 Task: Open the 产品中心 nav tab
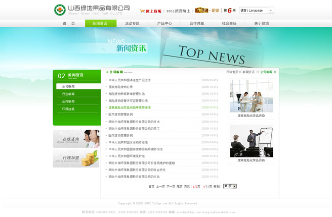tap(164, 23)
